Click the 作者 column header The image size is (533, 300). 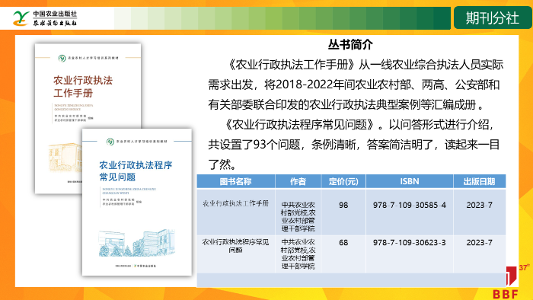[298, 181]
